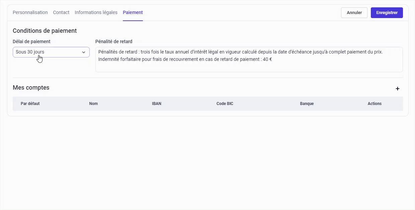Select the IBAN column header
The image size is (415, 210).
coord(156,104)
